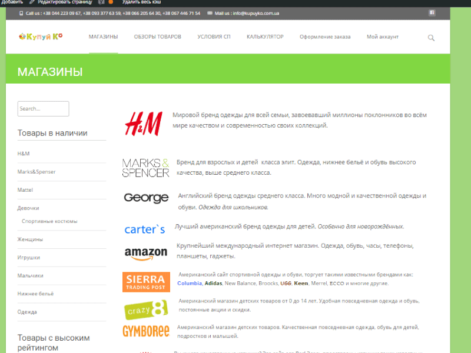The height and width of the screenshot is (353, 471).
Task: Click the Gymboree description text
Action: (298, 332)
